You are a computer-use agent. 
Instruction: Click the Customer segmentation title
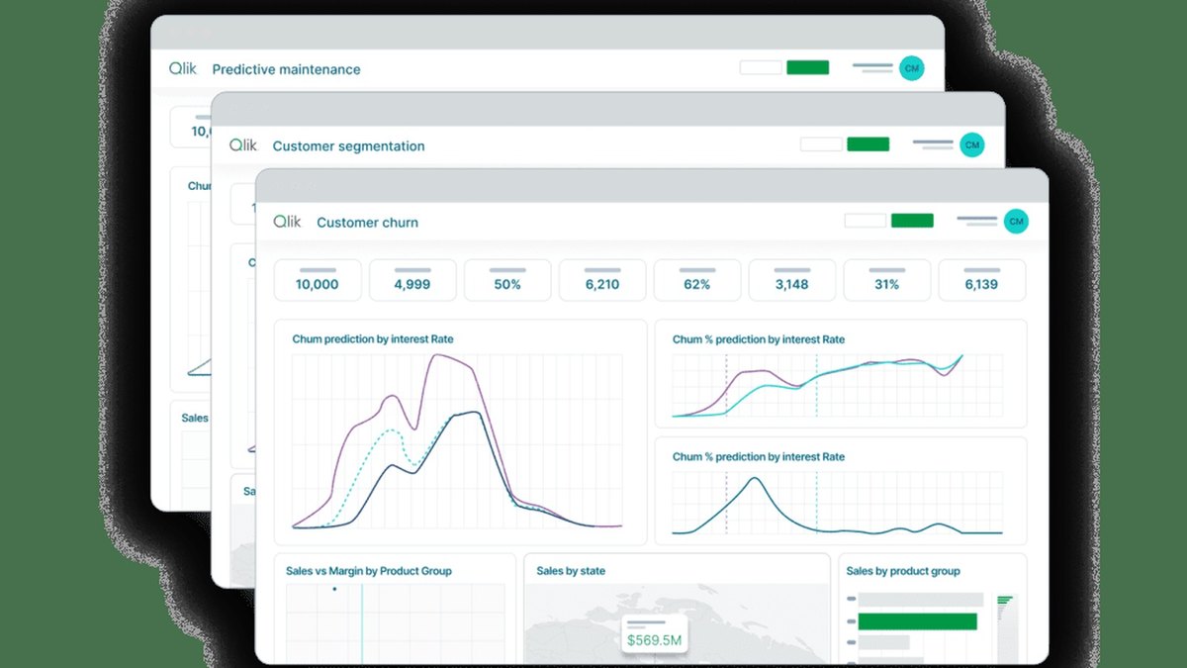348,146
